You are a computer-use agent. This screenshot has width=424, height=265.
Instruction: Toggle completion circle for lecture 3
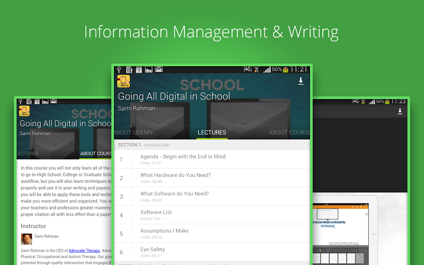(x=133, y=196)
